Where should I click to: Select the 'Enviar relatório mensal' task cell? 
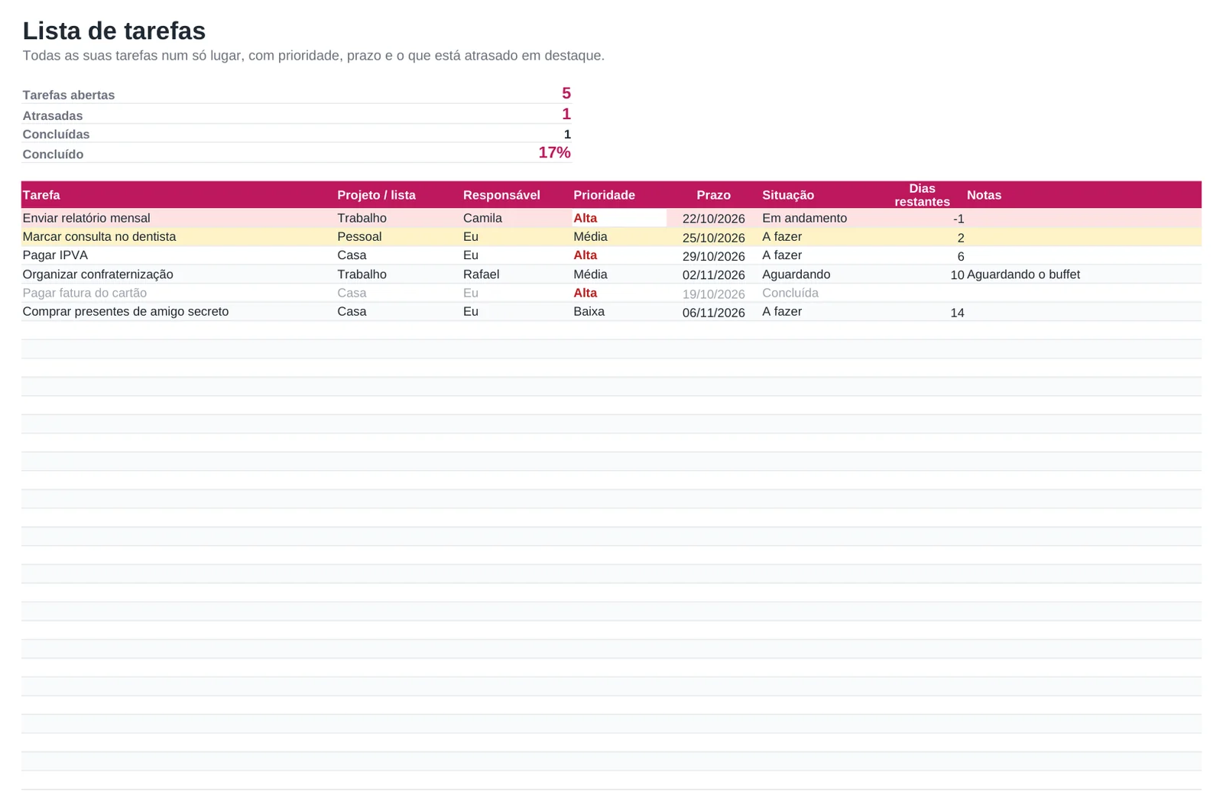pos(178,218)
